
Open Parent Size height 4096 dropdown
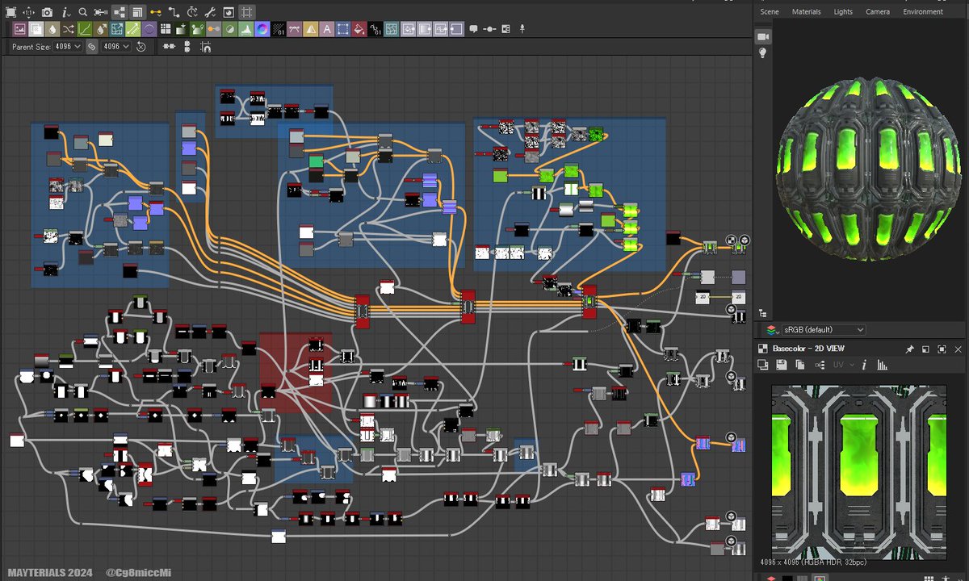click(116, 47)
